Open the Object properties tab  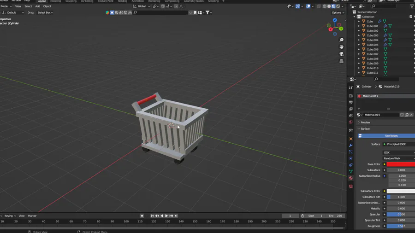point(351,139)
